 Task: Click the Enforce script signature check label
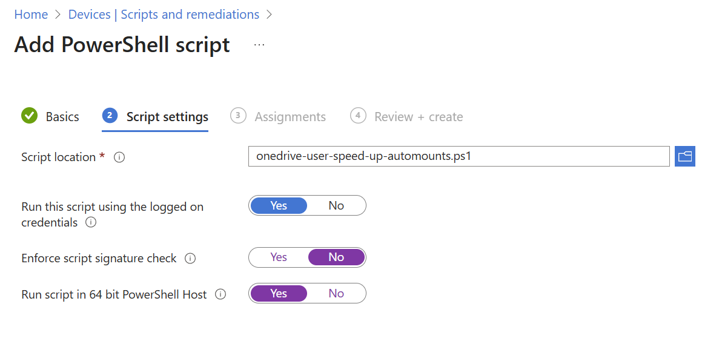99,258
